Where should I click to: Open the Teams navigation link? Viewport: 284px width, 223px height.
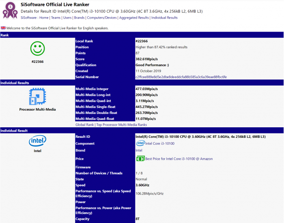[56, 18]
